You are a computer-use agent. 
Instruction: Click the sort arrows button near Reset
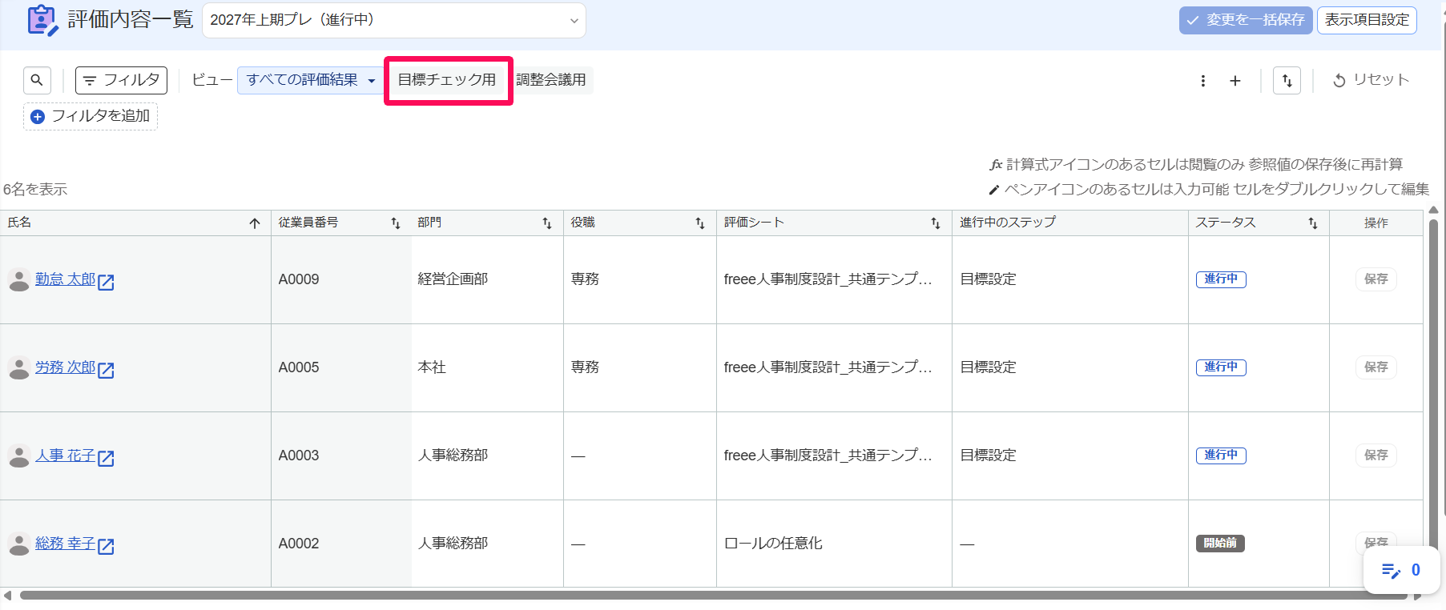(x=1287, y=80)
